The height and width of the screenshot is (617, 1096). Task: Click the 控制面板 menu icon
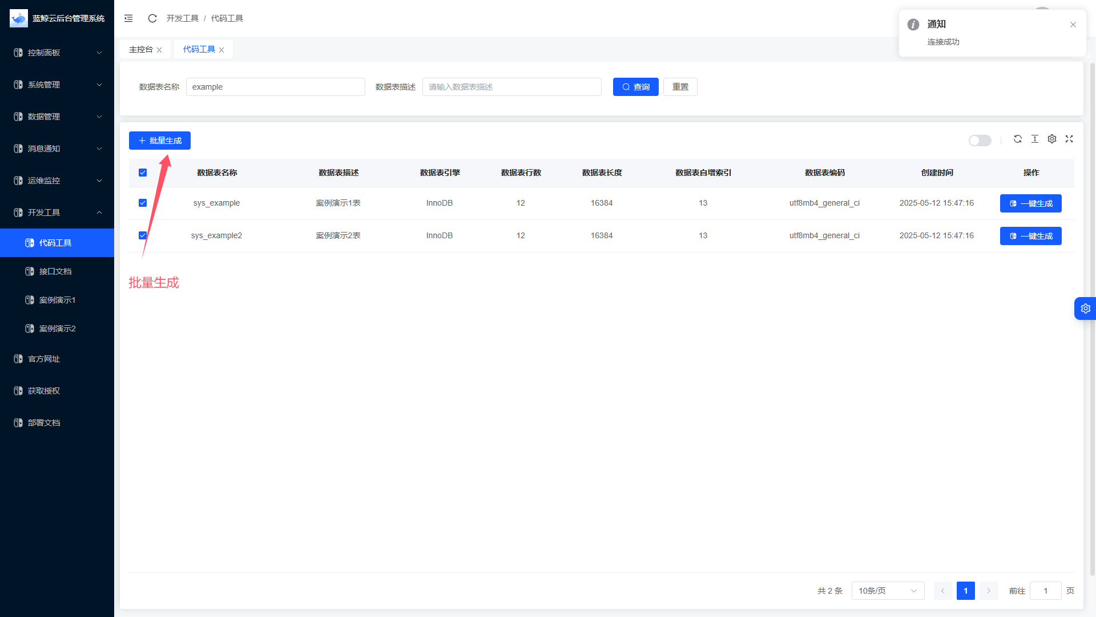(x=18, y=53)
